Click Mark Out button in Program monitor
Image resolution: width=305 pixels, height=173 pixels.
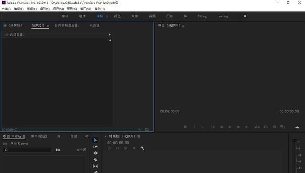coord(202,127)
